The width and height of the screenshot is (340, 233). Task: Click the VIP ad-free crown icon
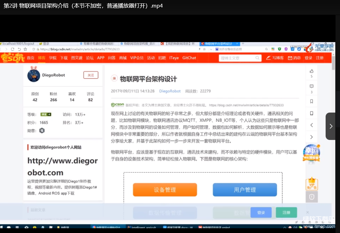[312, 184]
